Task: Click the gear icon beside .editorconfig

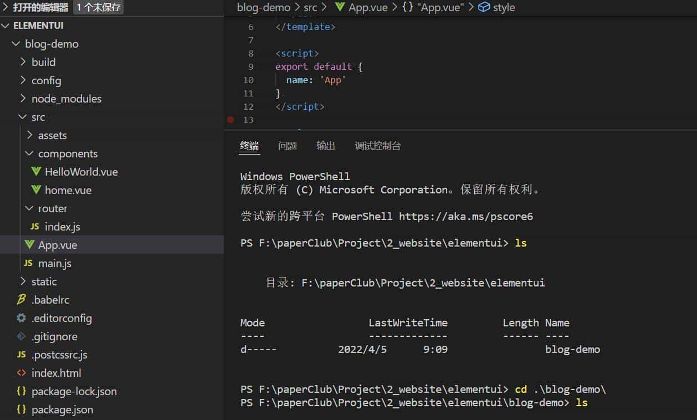Action: (22, 318)
